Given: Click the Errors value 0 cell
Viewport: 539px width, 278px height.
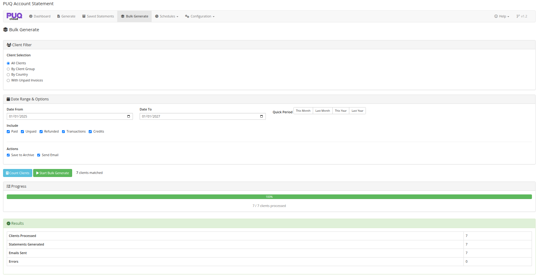Looking at the screenshot, I should coord(498,262).
